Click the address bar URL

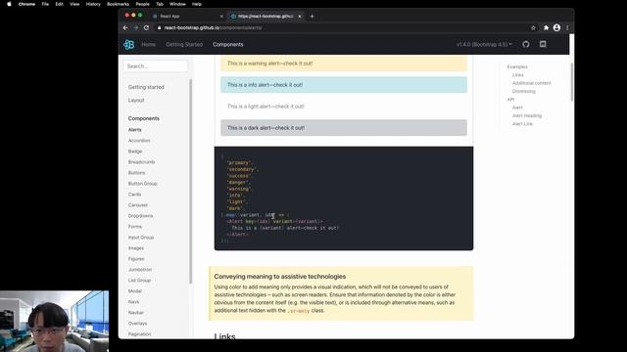tap(213, 28)
